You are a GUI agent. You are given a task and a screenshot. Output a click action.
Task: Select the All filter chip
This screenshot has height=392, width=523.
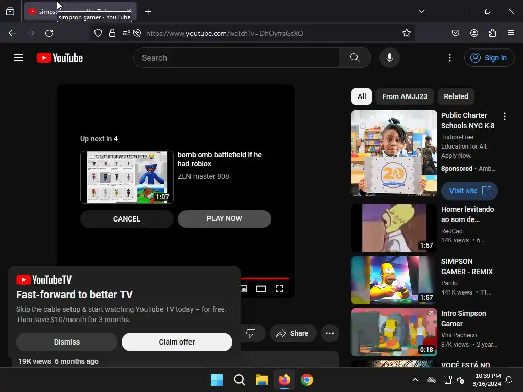362,96
